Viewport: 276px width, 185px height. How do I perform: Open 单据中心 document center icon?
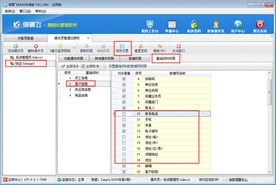click(172, 24)
